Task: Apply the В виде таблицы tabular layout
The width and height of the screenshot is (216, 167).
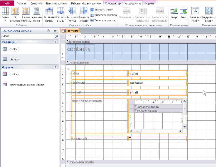Action: 26,15
